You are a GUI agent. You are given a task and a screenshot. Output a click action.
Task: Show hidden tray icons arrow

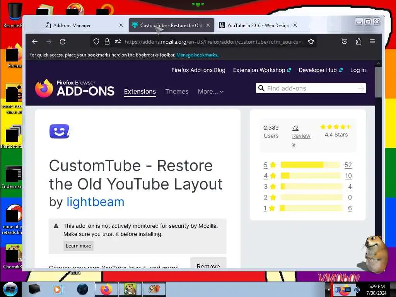point(329,290)
